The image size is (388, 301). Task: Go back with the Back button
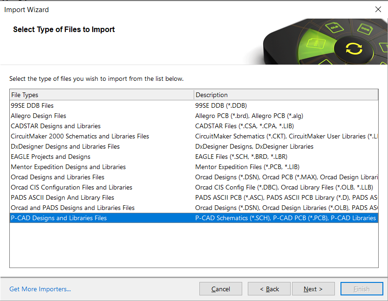point(269,289)
